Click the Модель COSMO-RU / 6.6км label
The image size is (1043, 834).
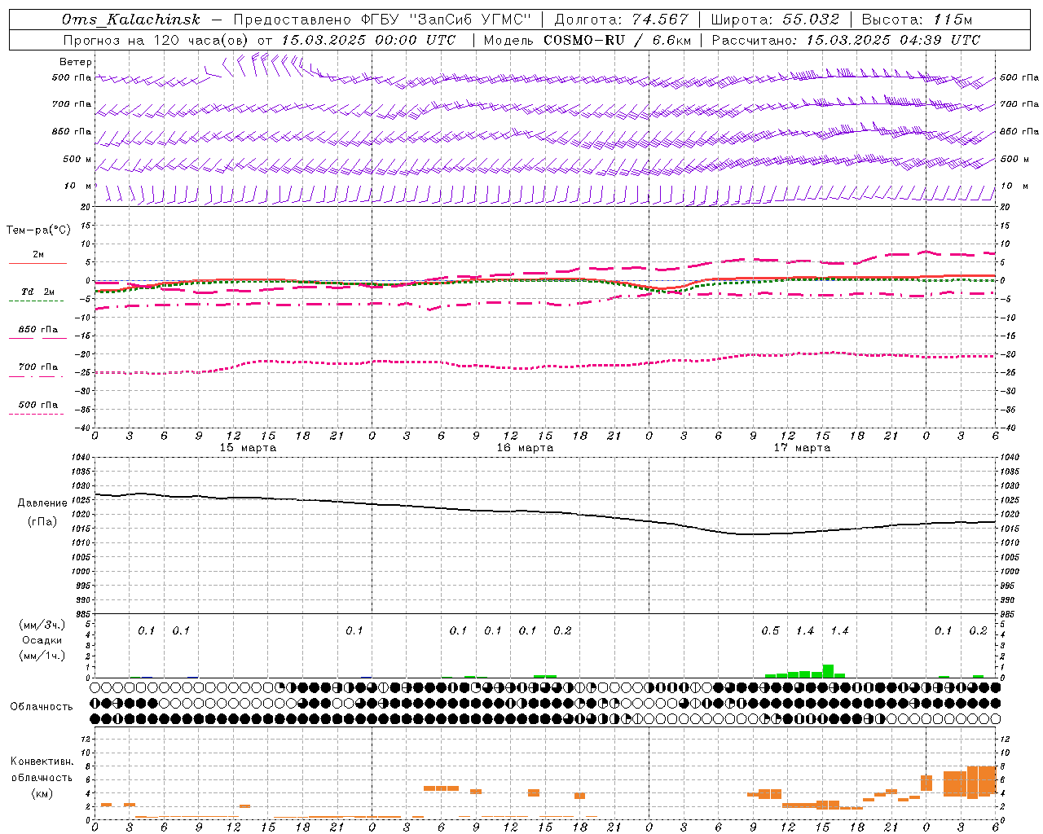pos(588,40)
